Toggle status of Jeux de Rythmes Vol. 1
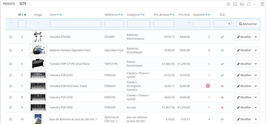Viewport: 266px width, 124px height. pos(222,119)
